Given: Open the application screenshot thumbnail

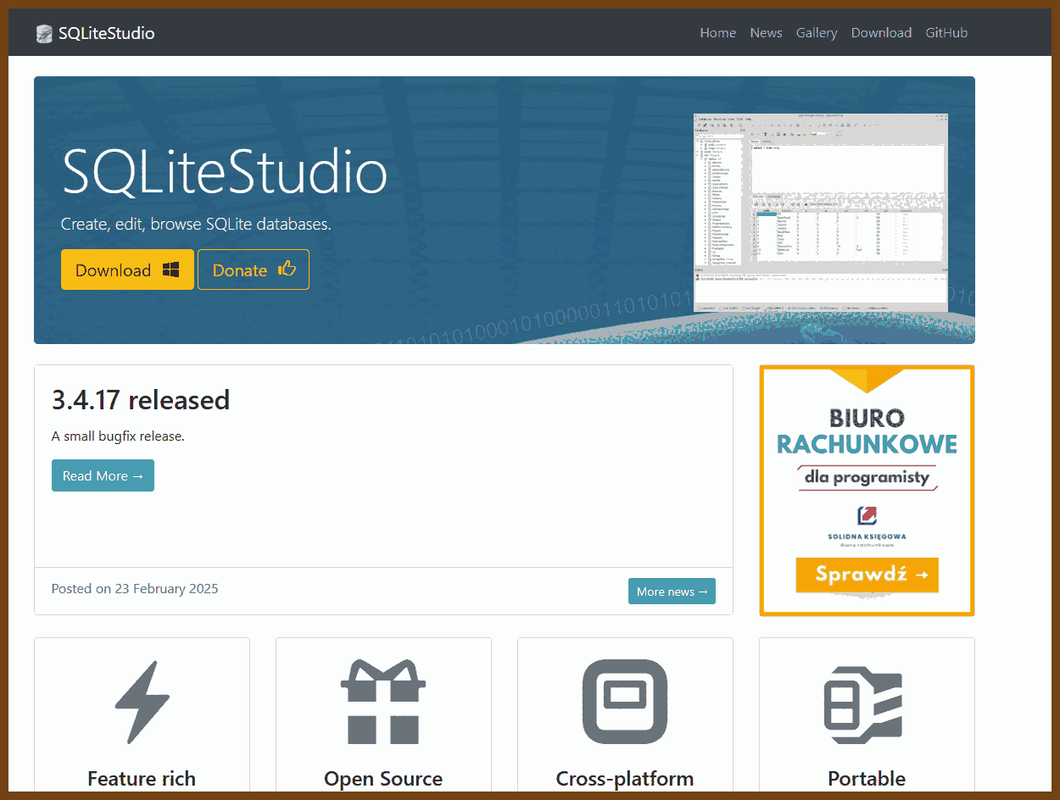Looking at the screenshot, I should click(x=820, y=213).
